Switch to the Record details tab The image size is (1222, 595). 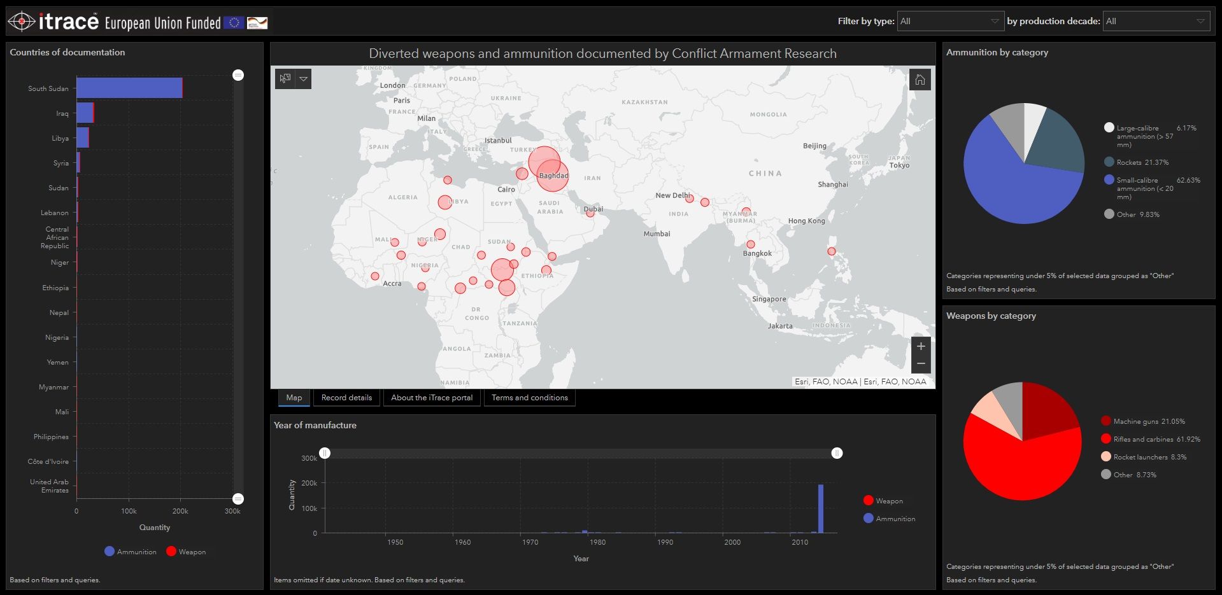click(x=346, y=398)
